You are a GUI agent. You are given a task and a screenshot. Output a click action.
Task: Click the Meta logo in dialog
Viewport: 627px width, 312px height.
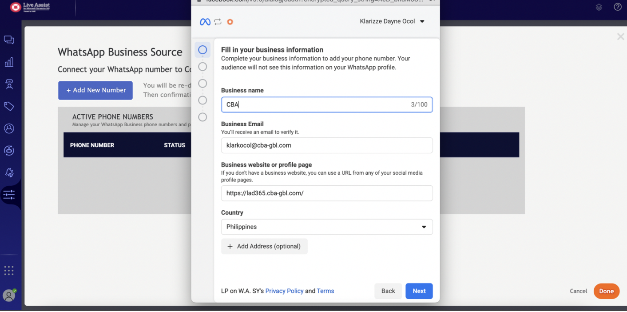(x=205, y=22)
